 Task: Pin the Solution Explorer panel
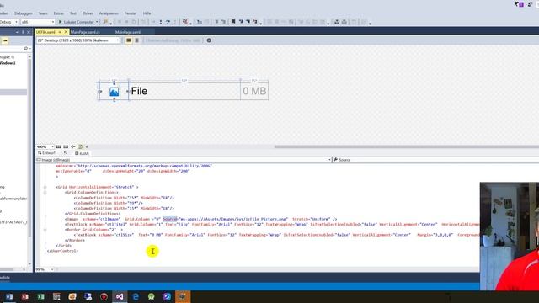coord(23,32)
